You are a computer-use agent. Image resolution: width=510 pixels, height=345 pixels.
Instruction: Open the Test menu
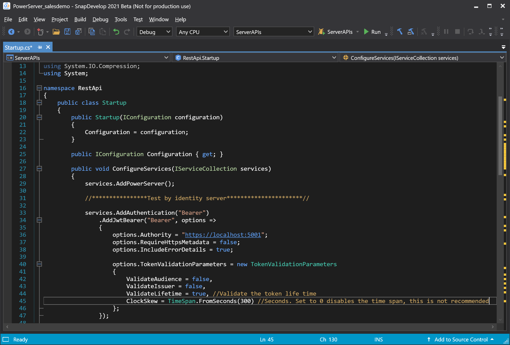pyautogui.click(x=138, y=19)
